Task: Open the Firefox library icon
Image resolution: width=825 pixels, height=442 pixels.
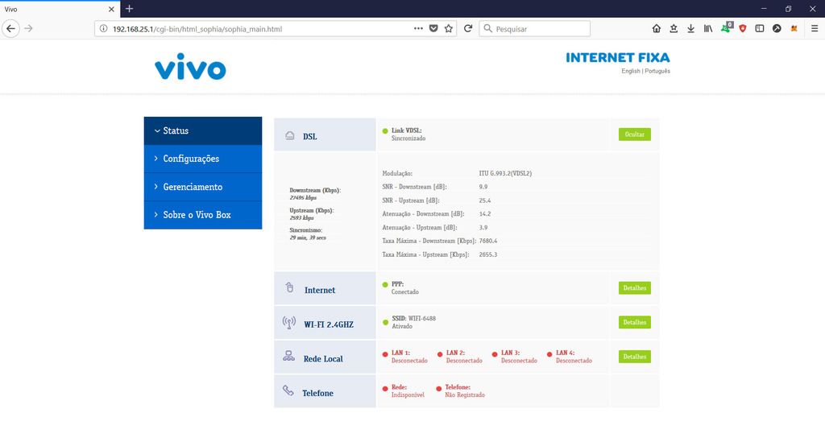Action: [x=708, y=29]
